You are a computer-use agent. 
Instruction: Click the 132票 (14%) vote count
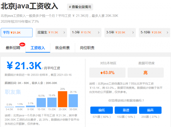(126, 117)
